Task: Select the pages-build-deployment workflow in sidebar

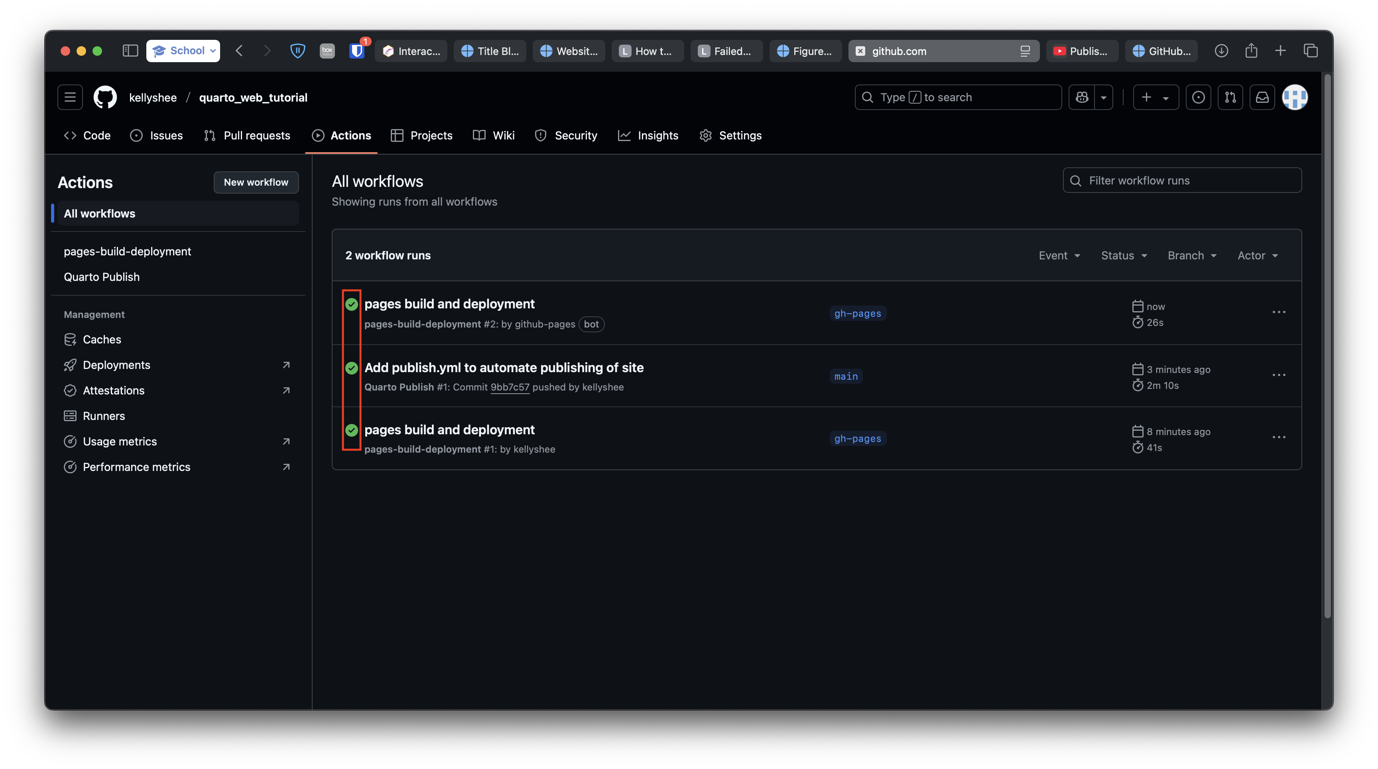Action: click(127, 251)
